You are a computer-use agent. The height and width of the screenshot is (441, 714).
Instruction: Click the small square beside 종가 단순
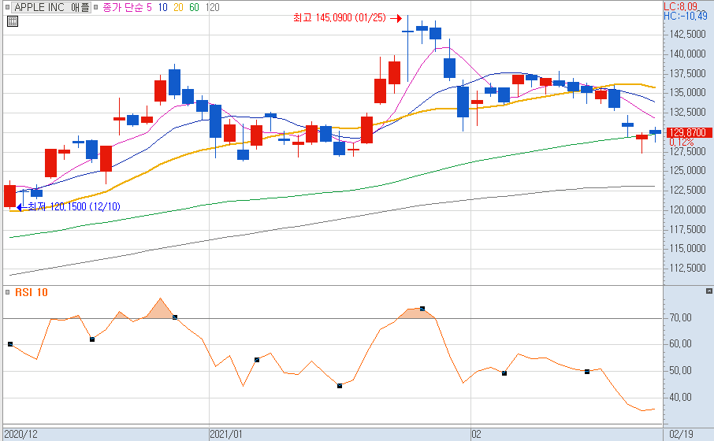[x=95, y=7]
